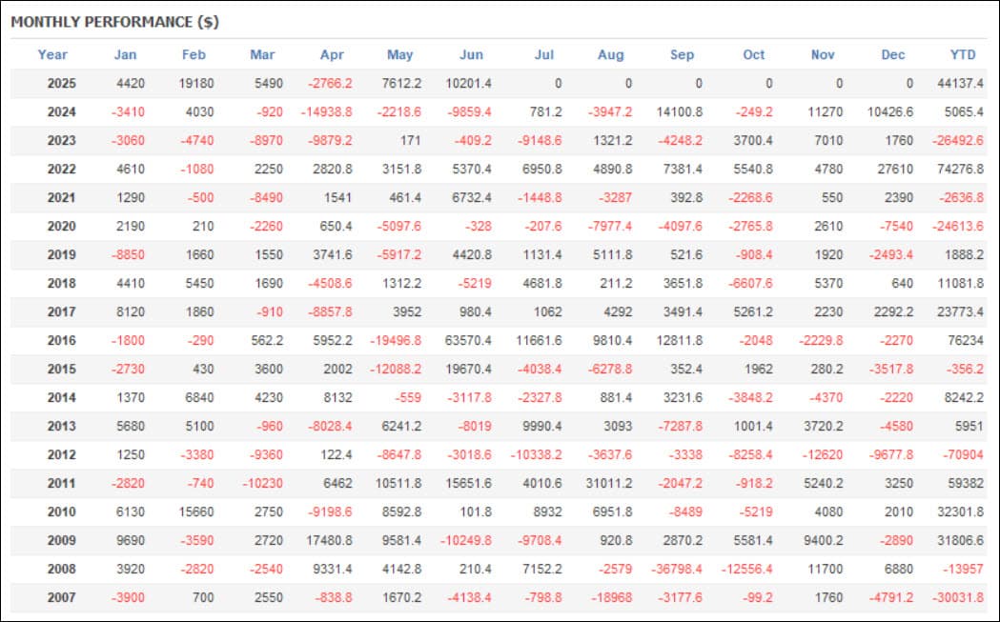Select the 2019 year row label
This screenshot has height=622, width=1000.
pyautogui.click(x=61, y=255)
